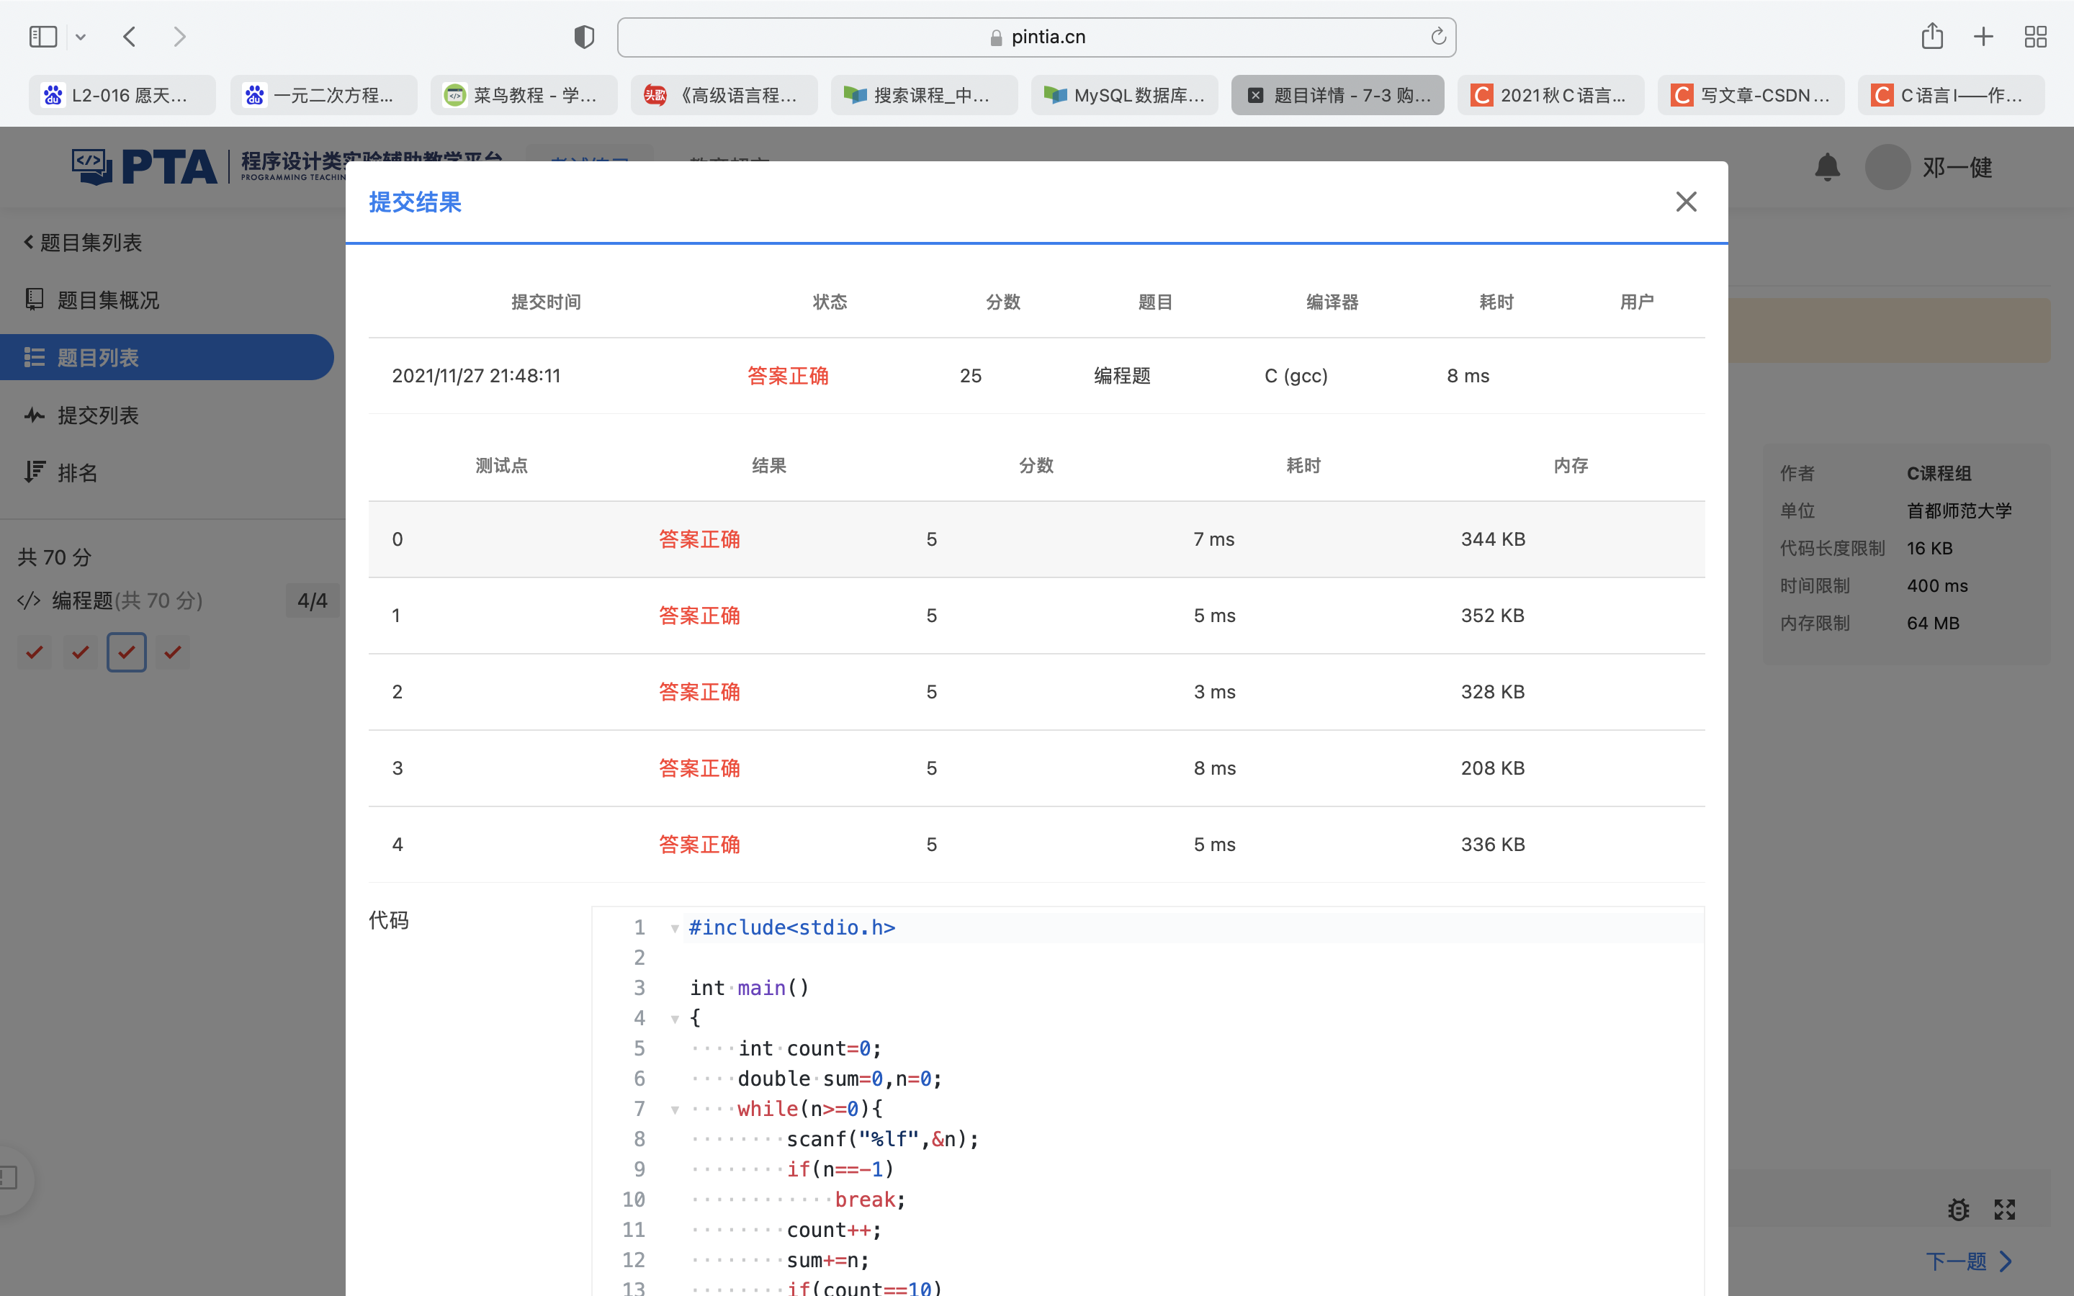The width and height of the screenshot is (2074, 1296).
Task: Click the 首都师范大学 unit value
Action: [x=1958, y=511]
